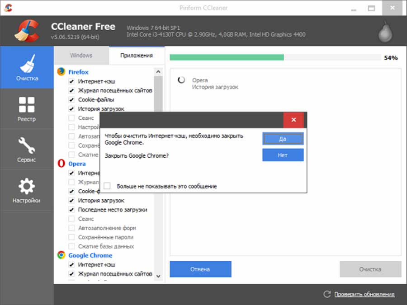Click the Firefox browser icon
407x305 pixels.
click(x=61, y=71)
